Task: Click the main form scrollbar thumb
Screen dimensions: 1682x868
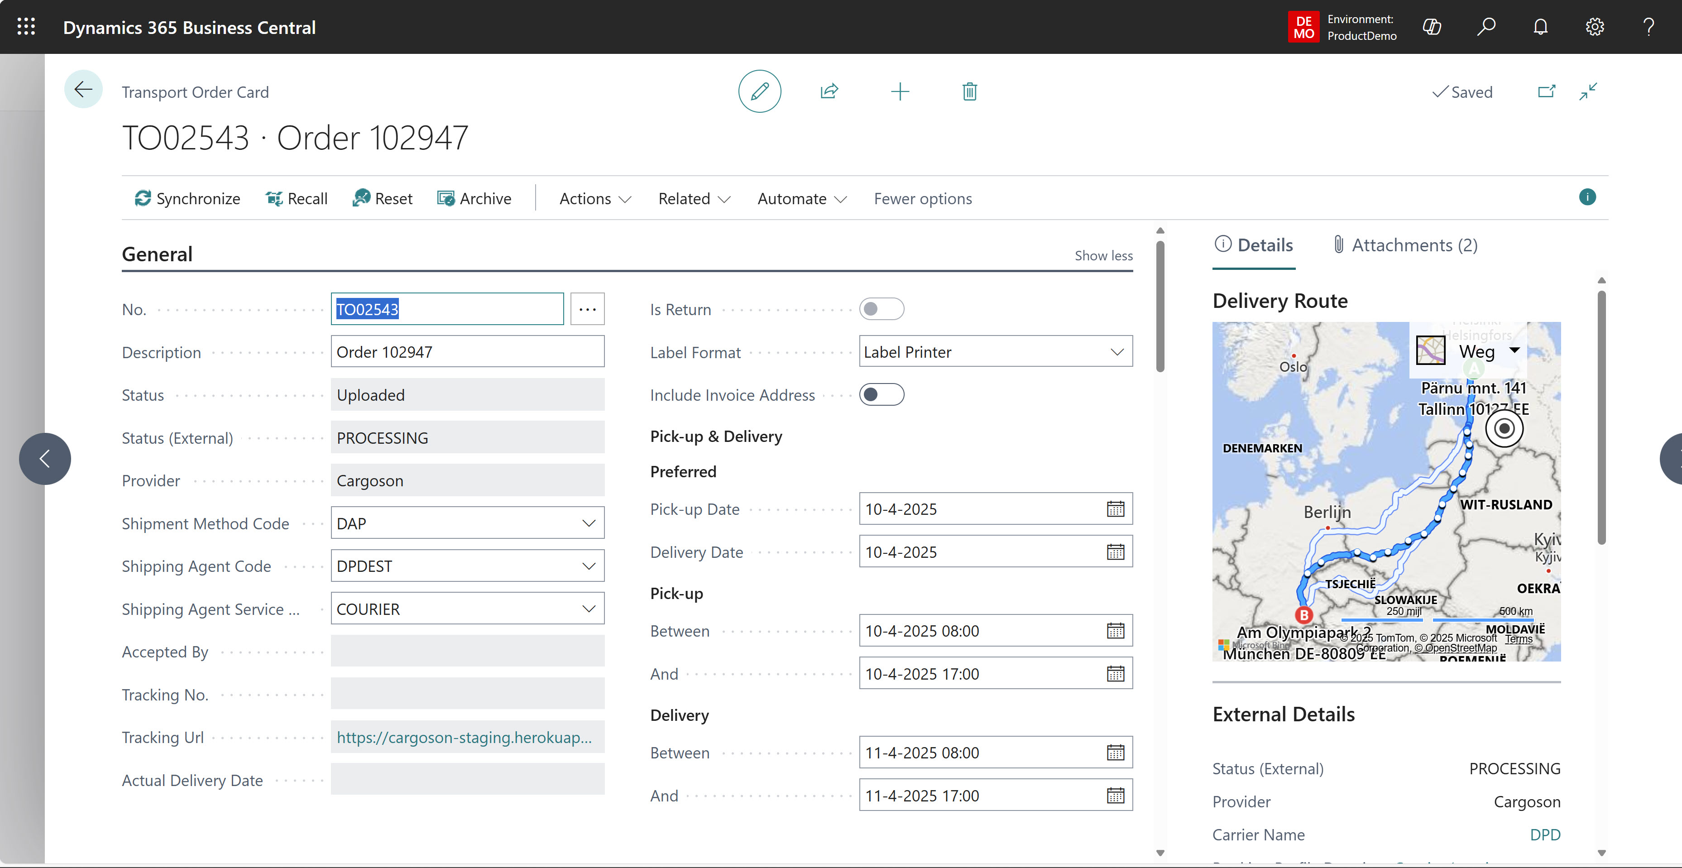Action: (x=1160, y=307)
